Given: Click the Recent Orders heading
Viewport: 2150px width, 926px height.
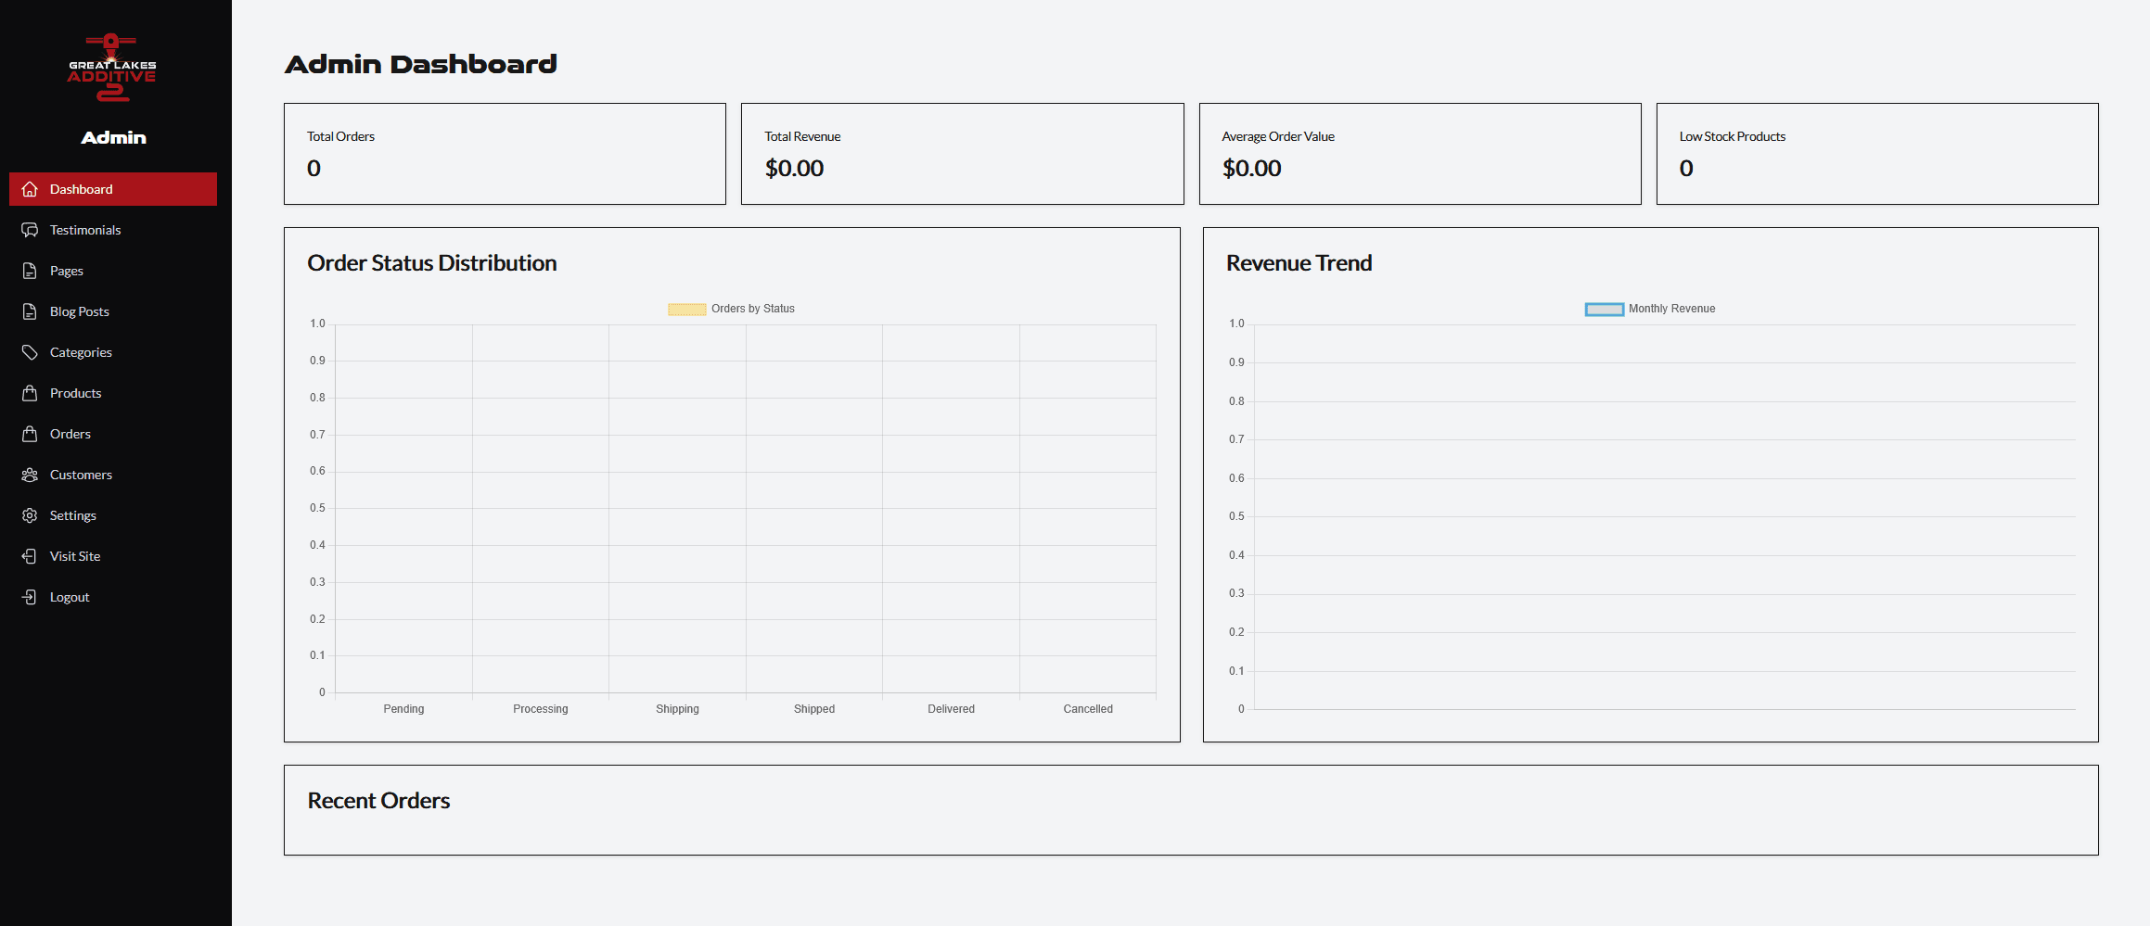Looking at the screenshot, I should [x=378, y=801].
